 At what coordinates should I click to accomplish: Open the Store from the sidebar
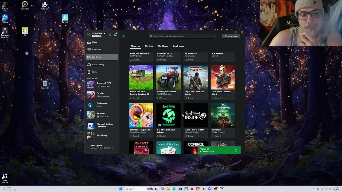[x=102, y=72]
